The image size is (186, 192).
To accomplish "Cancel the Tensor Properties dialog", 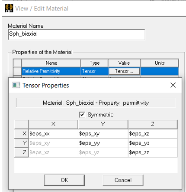I will [123, 180].
